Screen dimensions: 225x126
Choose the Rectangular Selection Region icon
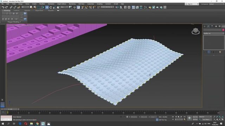click(x=39, y=7)
